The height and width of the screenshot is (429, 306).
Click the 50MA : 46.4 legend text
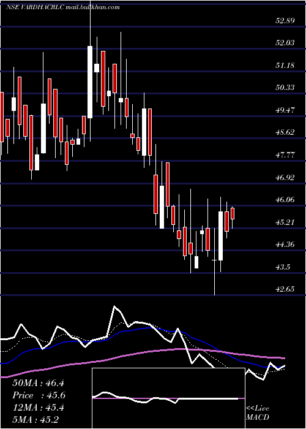coord(38,383)
